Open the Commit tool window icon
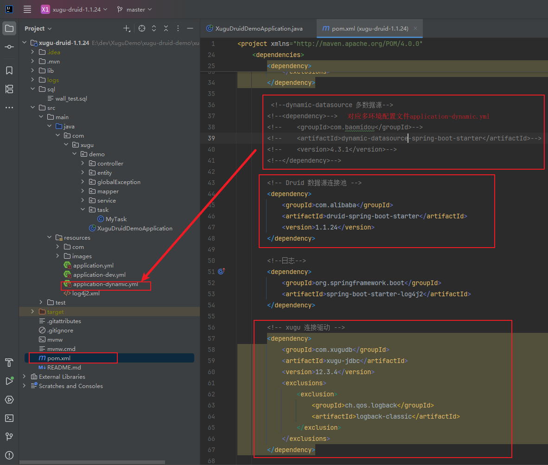The width and height of the screenshot is (548, 465). click(9, 47)
